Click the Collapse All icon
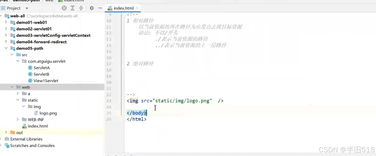Screen dimensions: 376x156 (81, 8)
